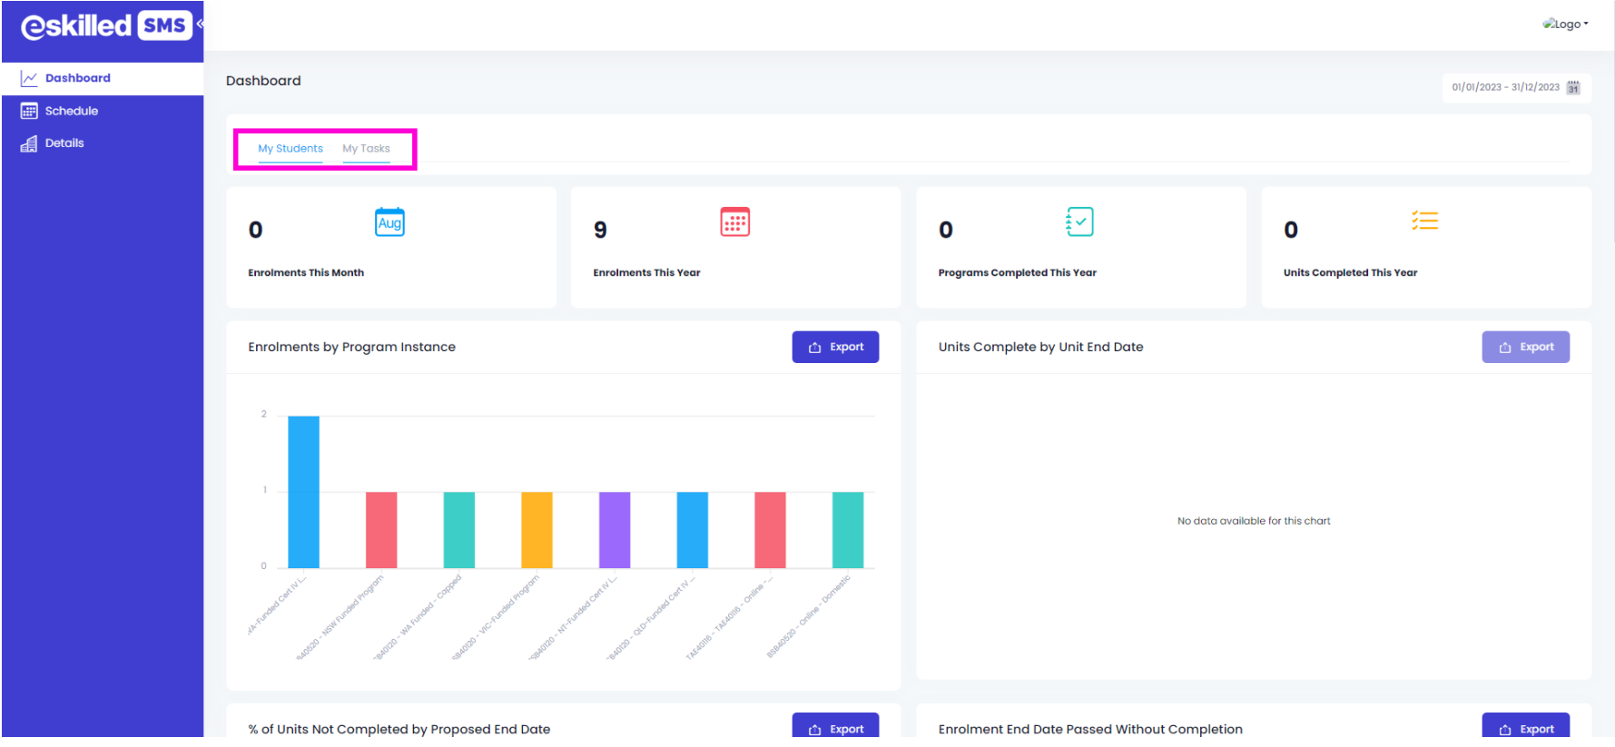Image resolution: width=1615 pixels, height=747 pixels.
Task: Click the 'Enrolments This Month' label
Action: [x=306, y=272]
